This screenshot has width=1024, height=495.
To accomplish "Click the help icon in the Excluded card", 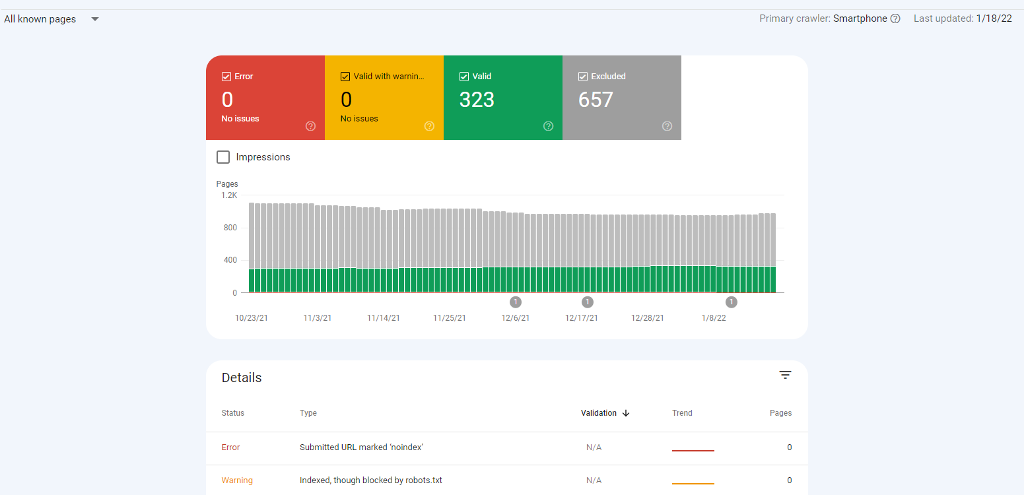I will tap(667, 126).
